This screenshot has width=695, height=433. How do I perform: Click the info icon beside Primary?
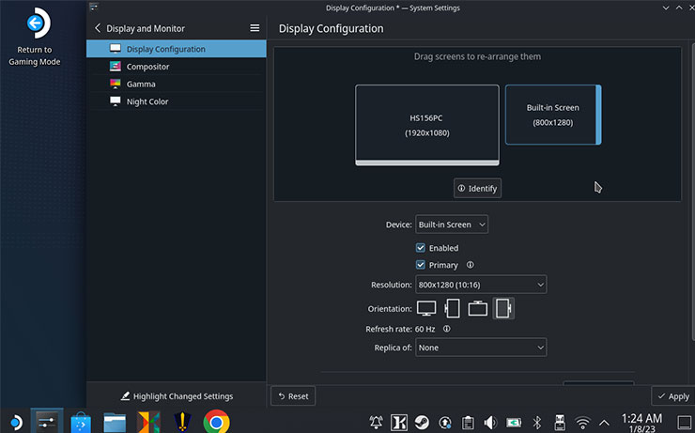tap(471, 265)
